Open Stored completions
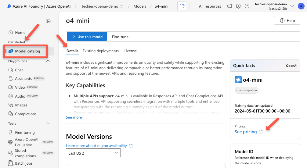 pyautogui.click(x=25, y=153)
